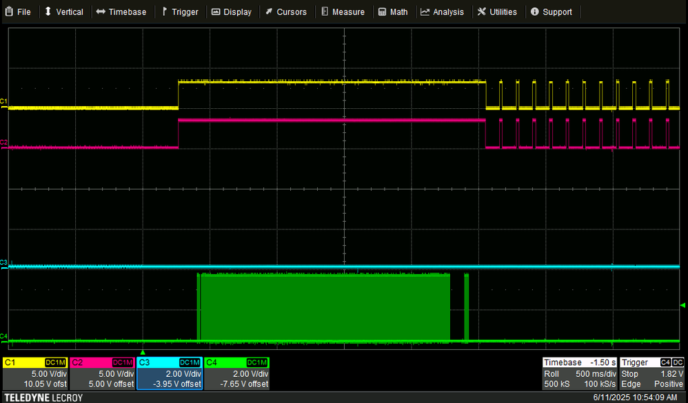Image resolution: width=688 pixels, height=403 pixels.
Task: Click the Cursors arrow icon
Action: tap(269, 12)
